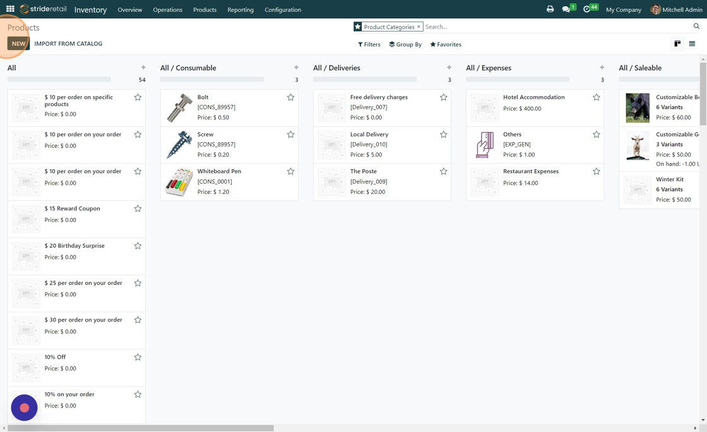Add a product in All / Expenses column
707x432 pixels.
coord(602,67)
